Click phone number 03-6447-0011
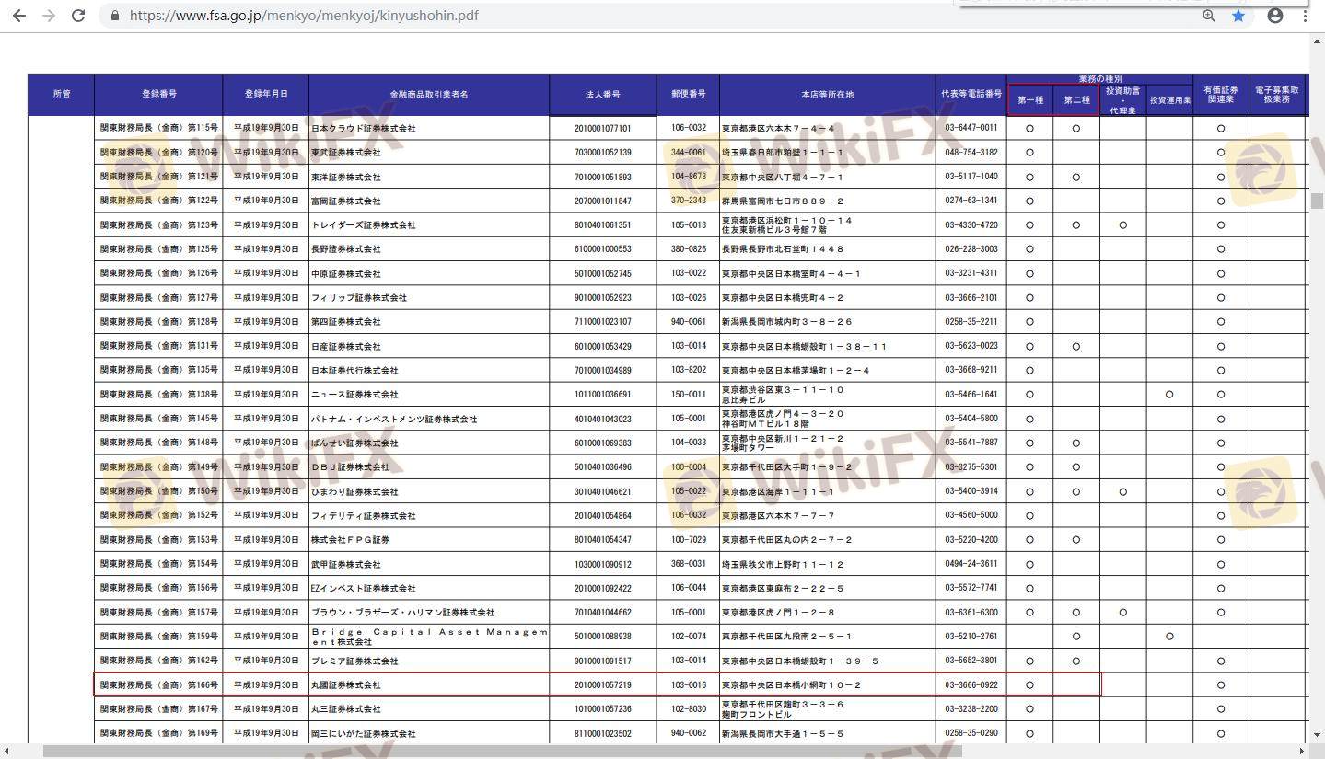The image size is (1325, 759). click(971, 128)
